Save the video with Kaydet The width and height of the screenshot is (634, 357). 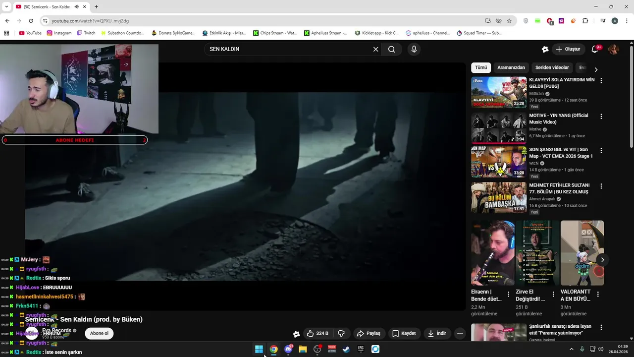click(x=404, y=334)
